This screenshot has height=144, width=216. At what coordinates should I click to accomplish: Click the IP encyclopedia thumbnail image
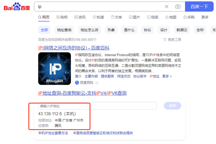pos(55,68)
